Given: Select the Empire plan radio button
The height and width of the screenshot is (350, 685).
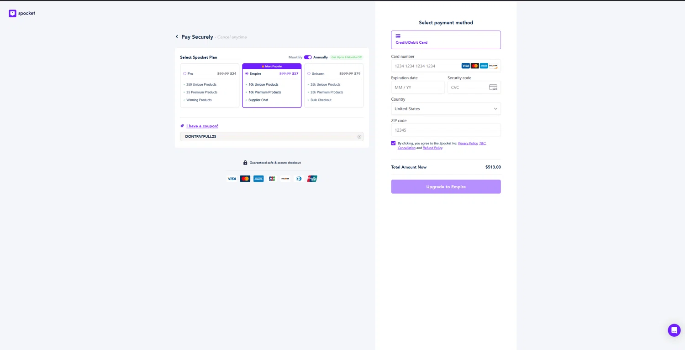Looking at the screenshot, I should [x=247, y=73].
